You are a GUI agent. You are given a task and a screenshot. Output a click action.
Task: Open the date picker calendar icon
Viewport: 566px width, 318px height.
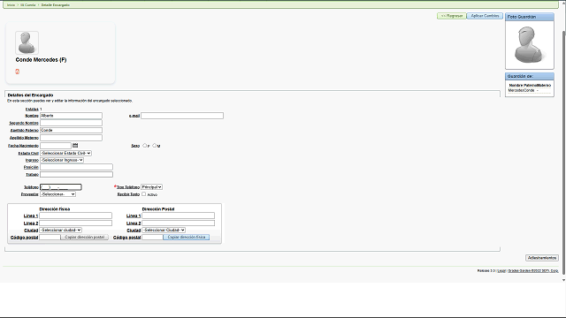[75, 145]
